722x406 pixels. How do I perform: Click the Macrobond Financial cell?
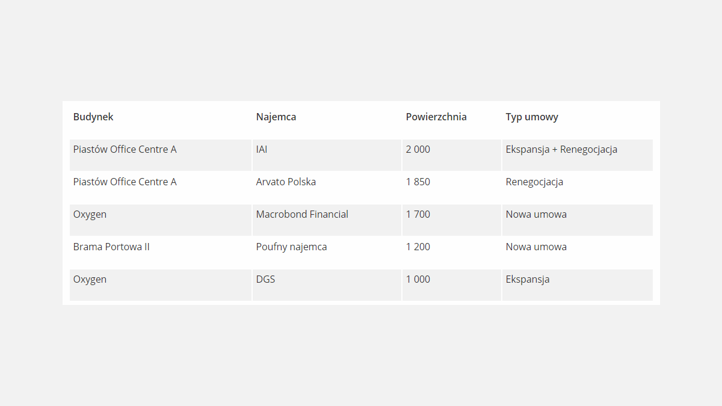[x=302, y=214]
